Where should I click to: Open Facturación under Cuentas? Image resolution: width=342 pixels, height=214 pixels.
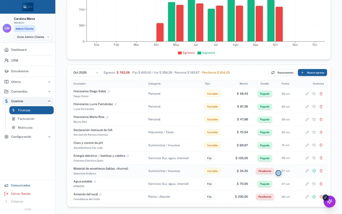(32, 119)
